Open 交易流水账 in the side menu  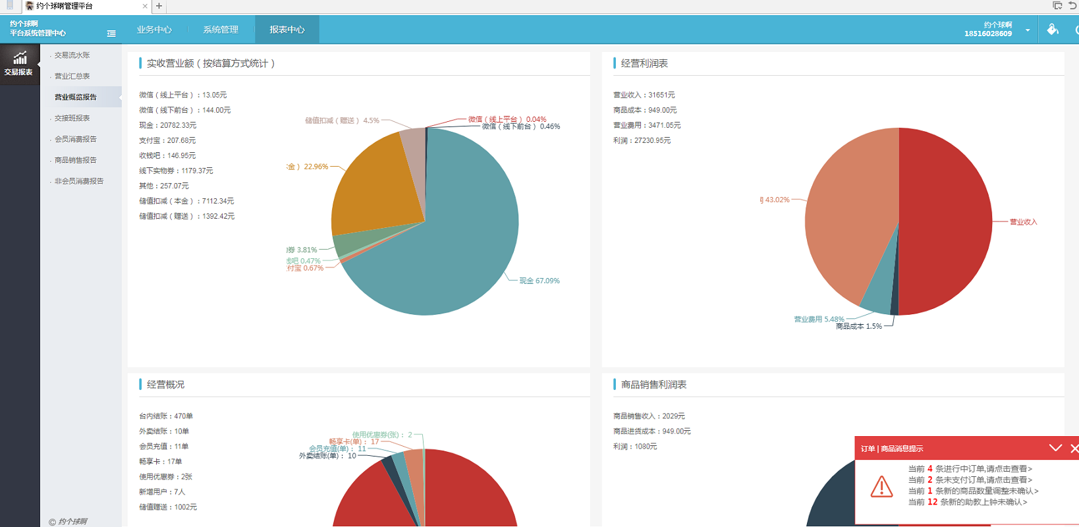pos(72,55)
